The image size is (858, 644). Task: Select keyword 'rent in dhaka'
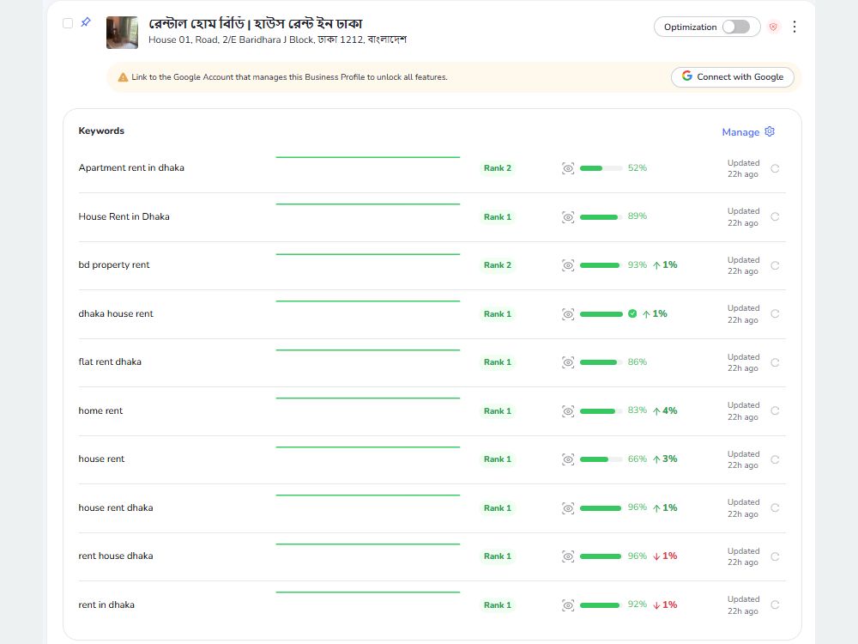click(x=106, y=604)
